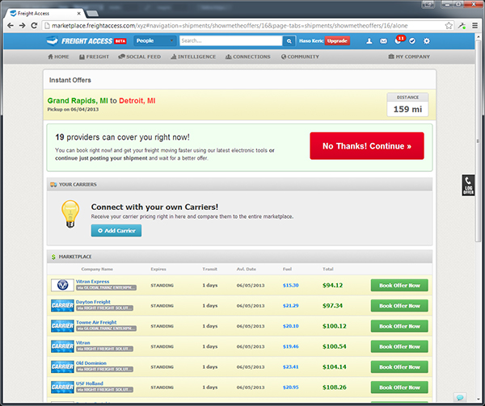Open the chat bubble icon at the bottom right

[460, 397]
